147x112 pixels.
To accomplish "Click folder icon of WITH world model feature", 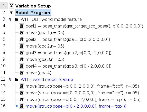I will [16, 79].
